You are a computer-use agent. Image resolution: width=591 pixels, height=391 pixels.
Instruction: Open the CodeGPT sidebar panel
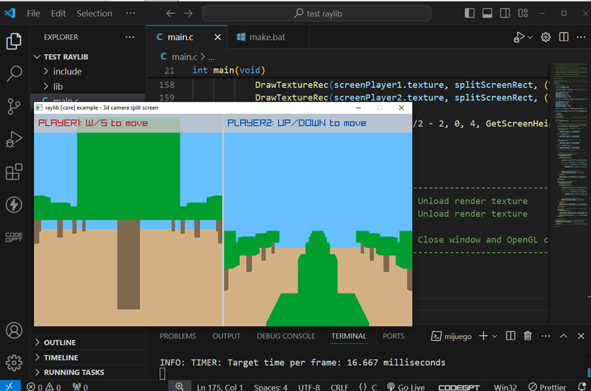tap(14, 236)
